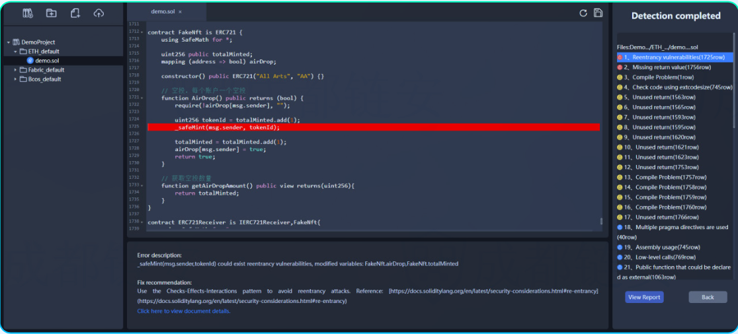Fold the ERC721Receiver contract at line 1738
The width and height of the screenshot is (738, 334).
(142, 221)
